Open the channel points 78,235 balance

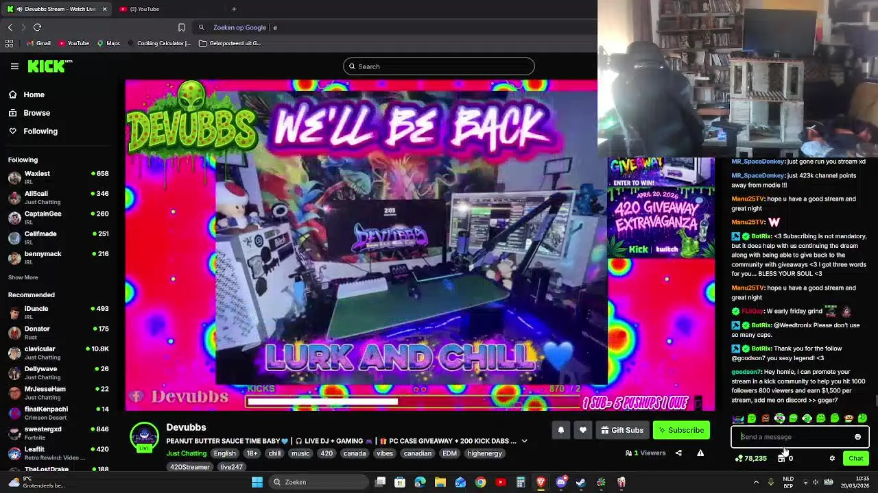tap(750, 459)
